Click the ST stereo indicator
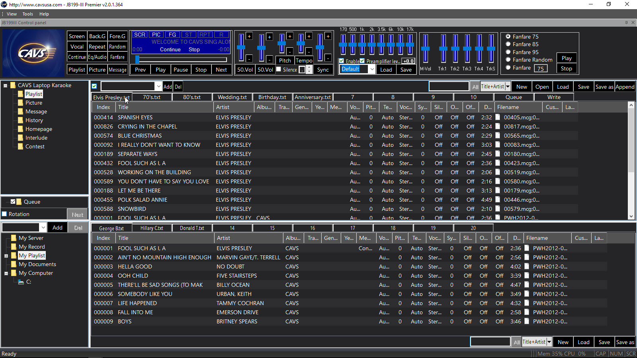 [x=189, y=35]
